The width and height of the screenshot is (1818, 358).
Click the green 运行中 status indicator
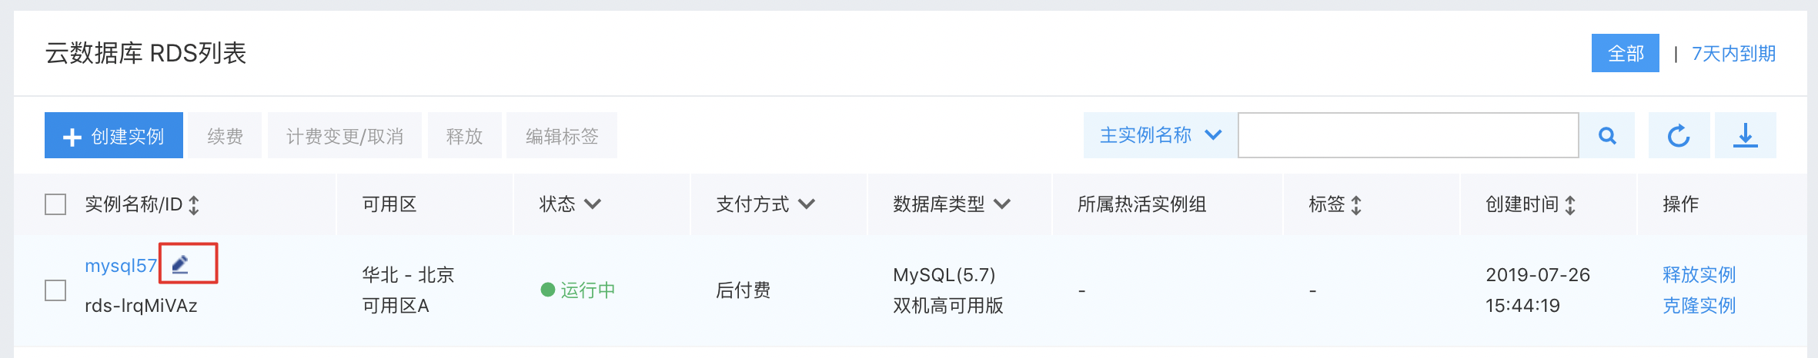coord(578,290)
